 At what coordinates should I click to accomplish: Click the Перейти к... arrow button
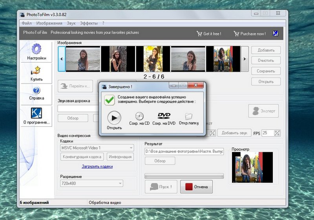coord(75,86)
